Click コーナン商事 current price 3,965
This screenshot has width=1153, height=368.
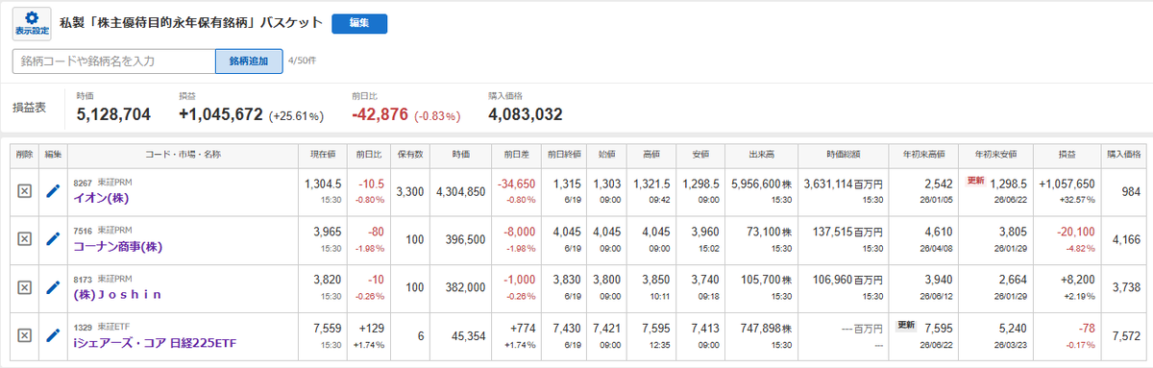tap(329, 231)
